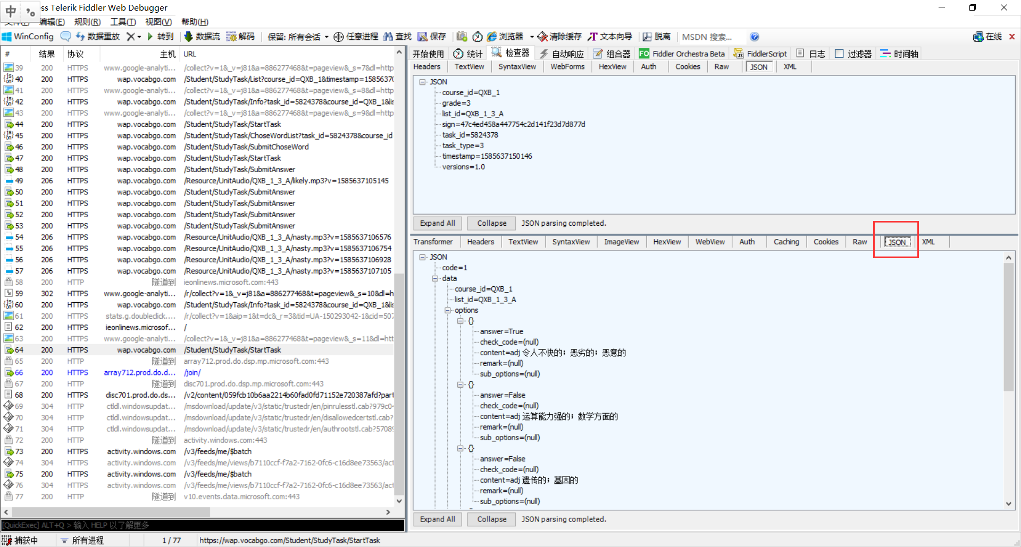
Task: Click 结果 result column header
Action: click(x=47, y=54)
